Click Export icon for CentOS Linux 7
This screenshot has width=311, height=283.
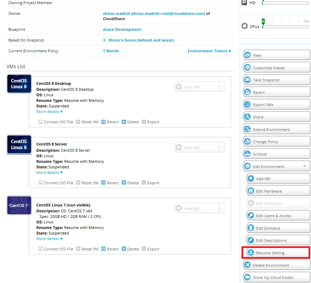pos(144,249)
